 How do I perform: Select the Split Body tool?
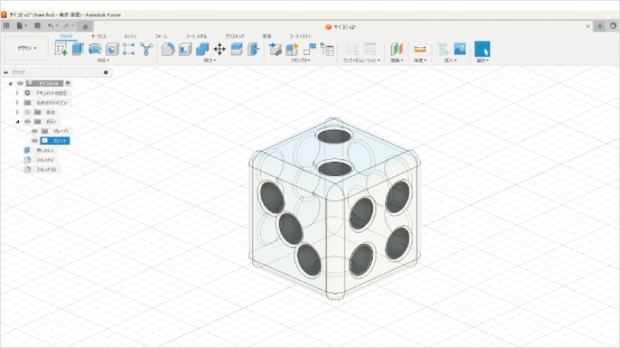(x=253, y=49)
